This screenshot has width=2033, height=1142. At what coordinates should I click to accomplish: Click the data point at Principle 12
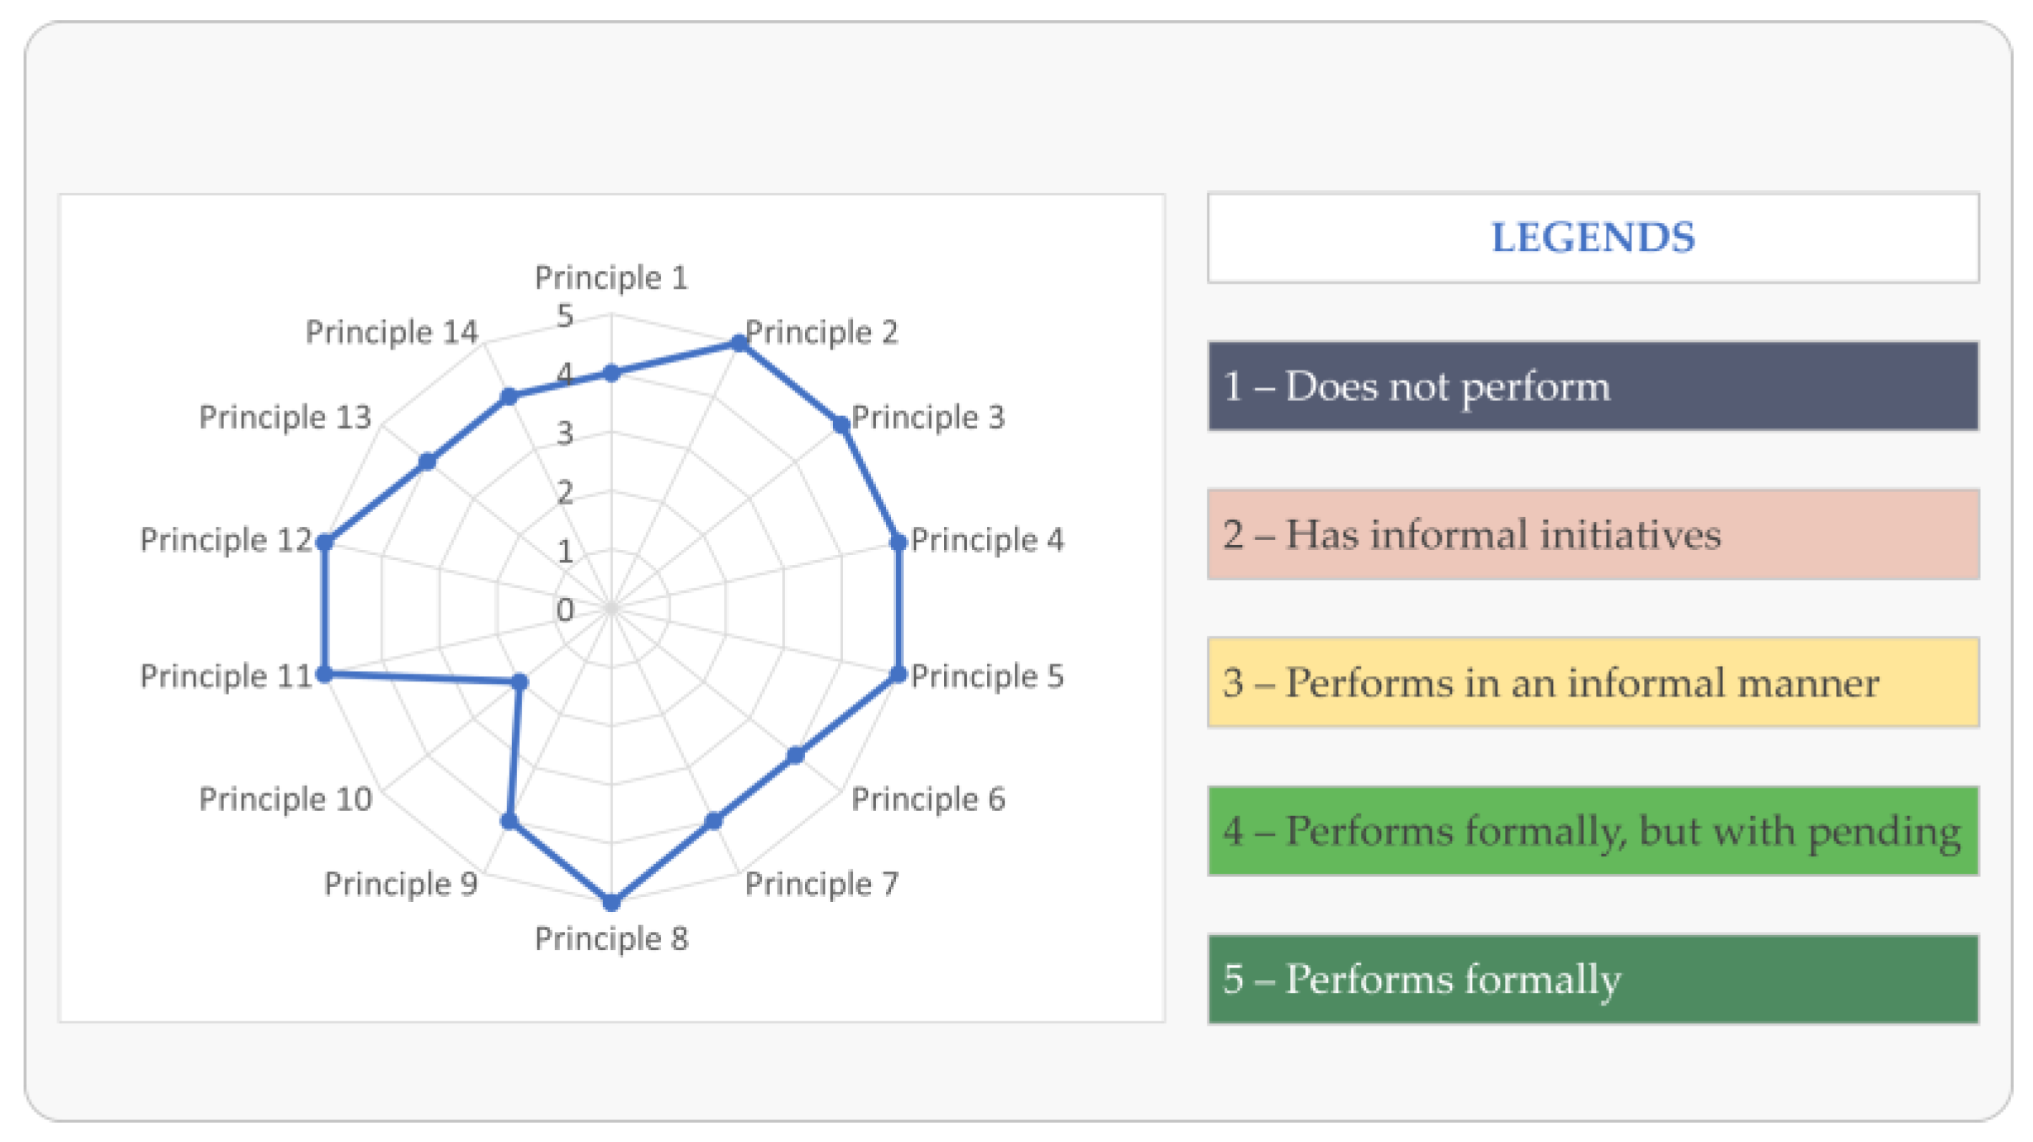325,542
